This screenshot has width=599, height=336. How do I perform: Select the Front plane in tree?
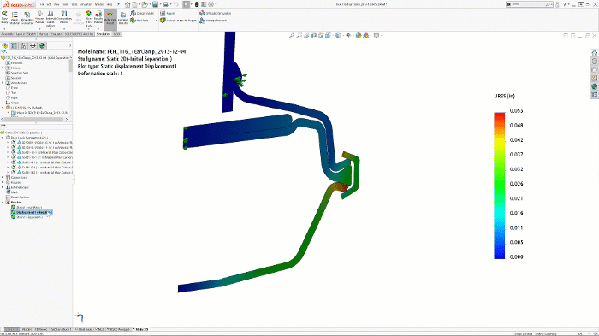[12, 88]
